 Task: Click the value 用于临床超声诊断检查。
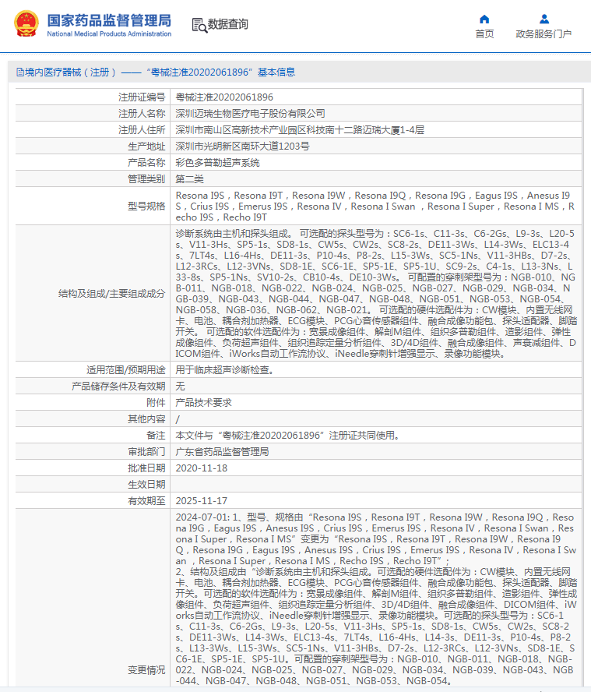[224, 370]
